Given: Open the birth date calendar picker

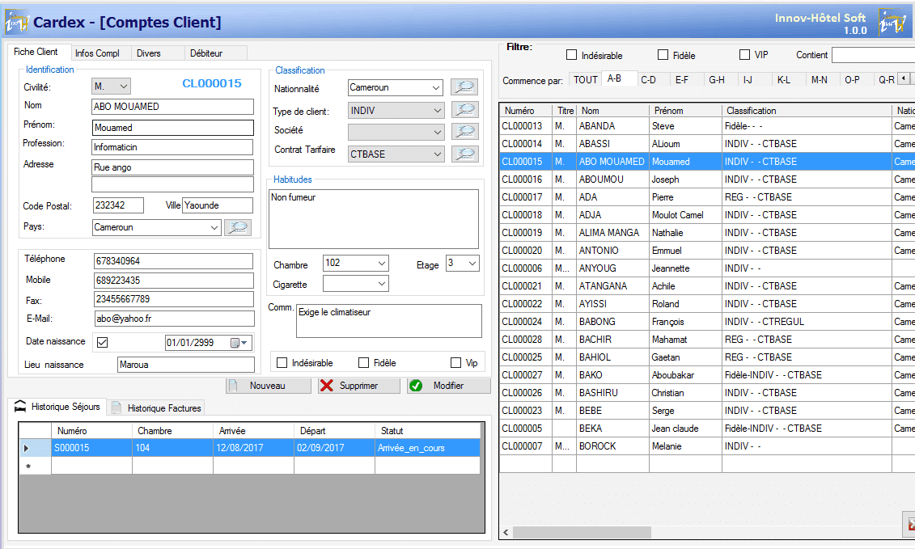Looking at the screenshot, I should click(x=244, y=343).
